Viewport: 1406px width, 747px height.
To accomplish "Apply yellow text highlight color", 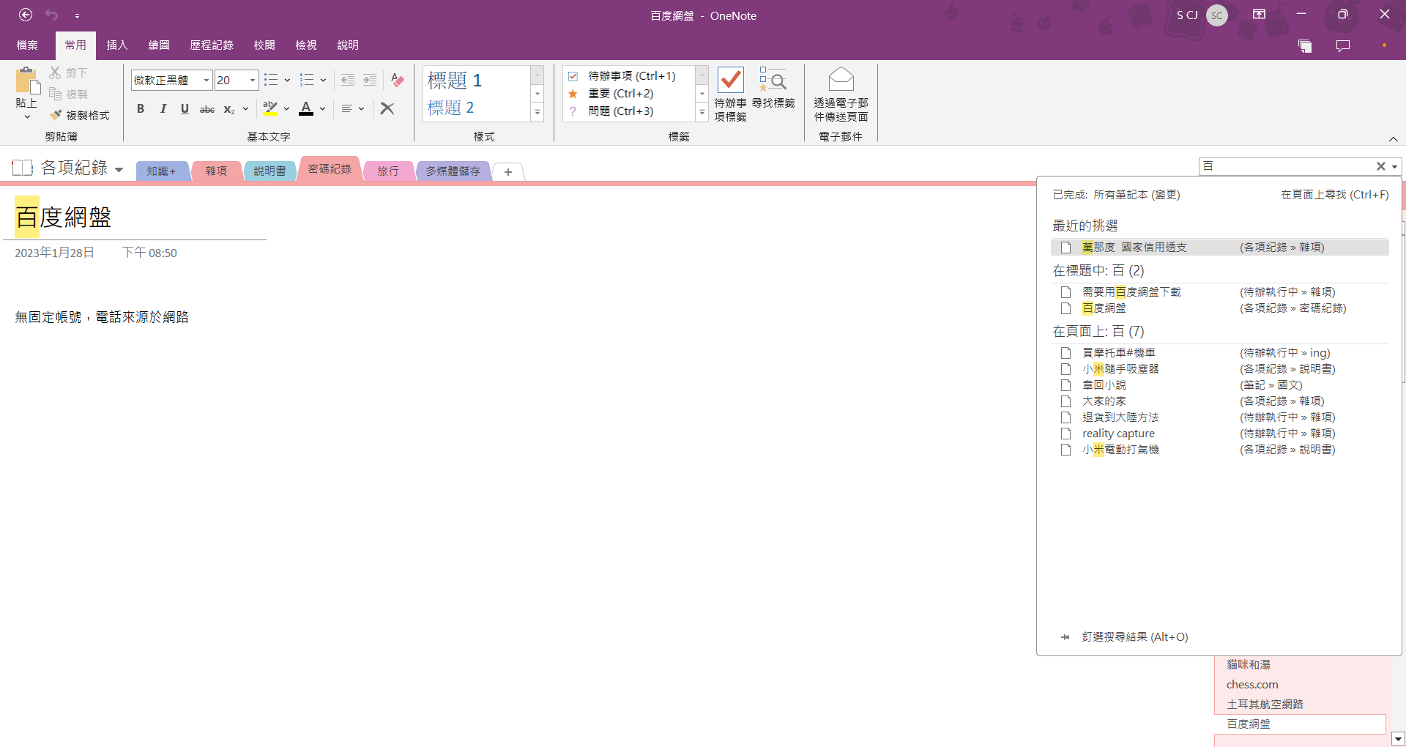I will 270,108.
